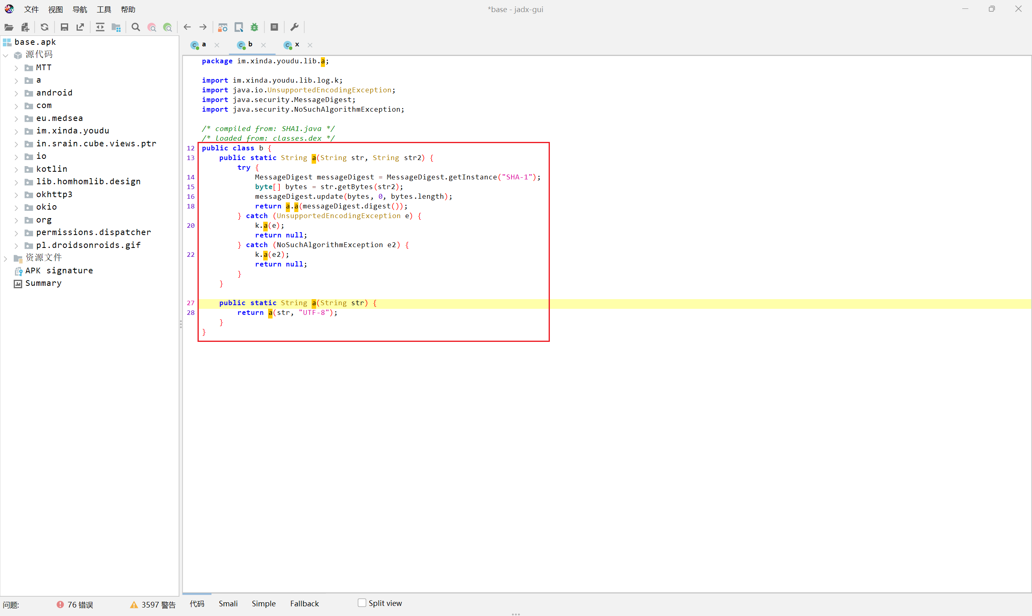Click the open file folder icon
This screenshot has width=1032, height=616.
tap(9, 27)
